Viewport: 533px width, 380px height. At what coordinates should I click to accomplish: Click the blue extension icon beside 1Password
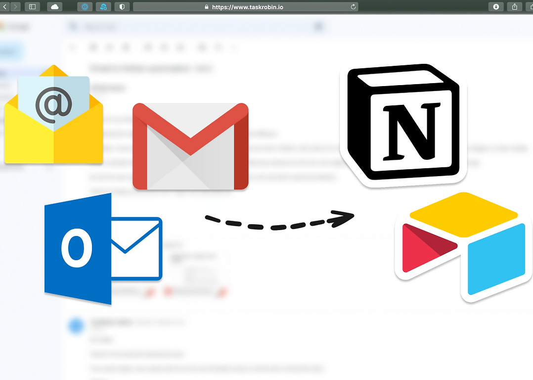pyautogui.click(x=103, y=7)
